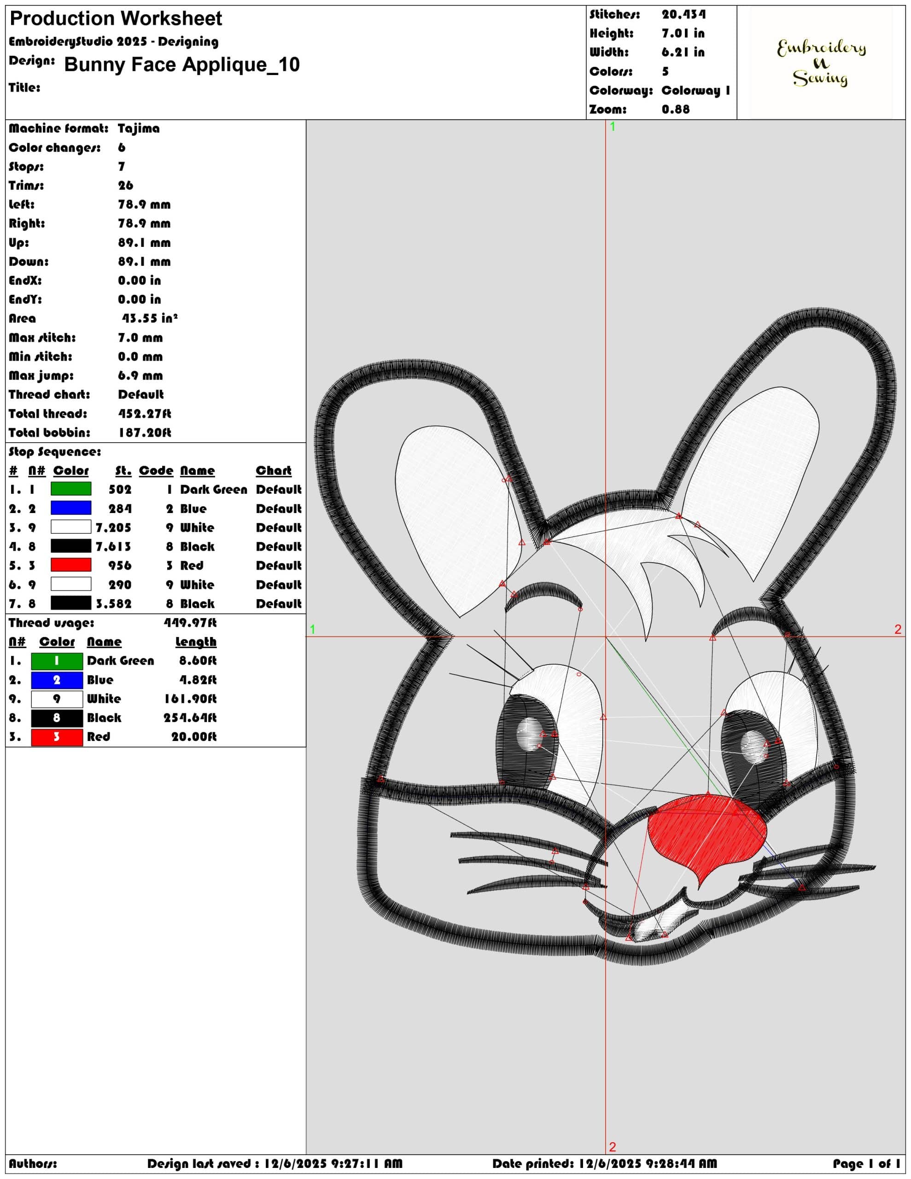This screenshot has height=1179, width=911.
Task: Select the Total bobbin value '187.20ft'
Action: (145, 433)
